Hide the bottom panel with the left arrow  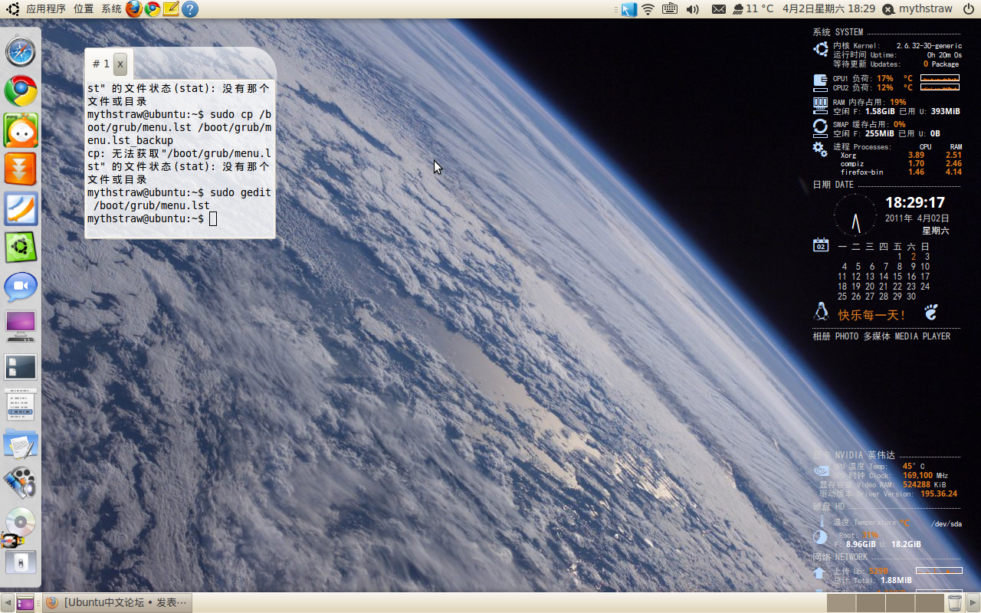point(7,602)
